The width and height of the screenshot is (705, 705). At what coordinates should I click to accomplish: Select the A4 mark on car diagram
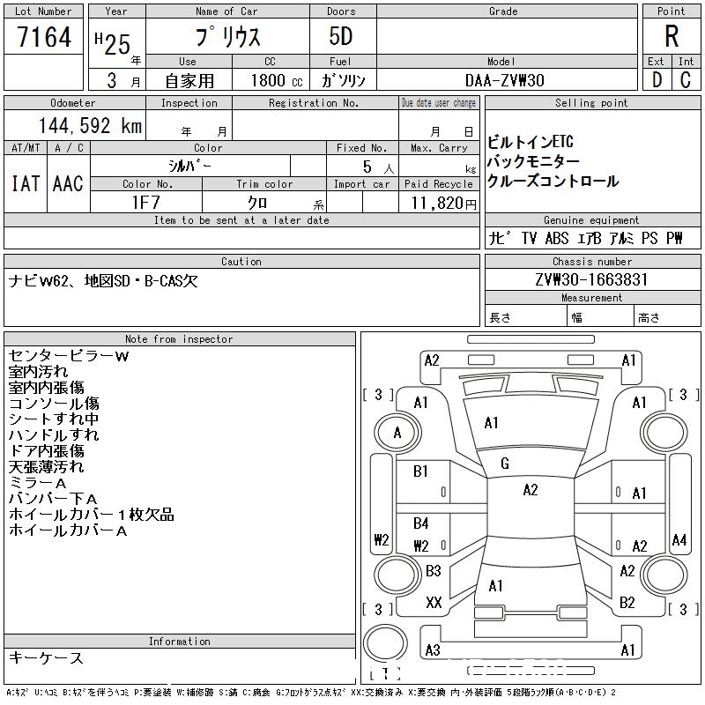click(679, 539)
